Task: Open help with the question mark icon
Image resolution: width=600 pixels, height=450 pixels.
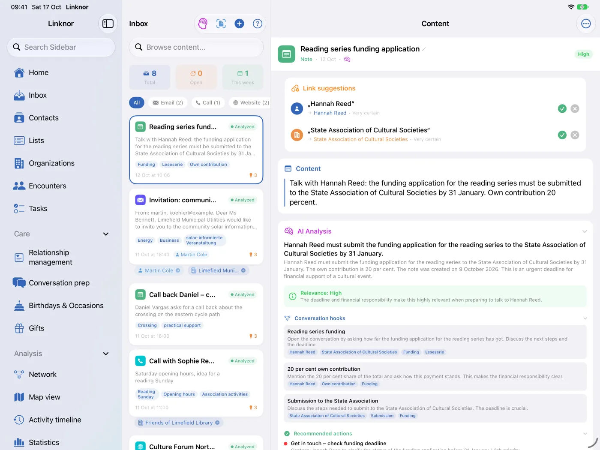Action: point(258,24)
